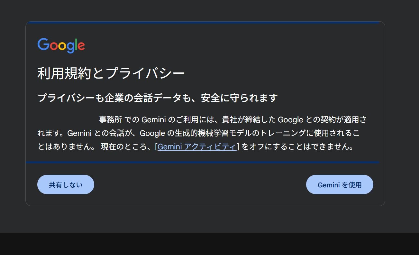Click the subheading プライバシーも企業の会話データも、安全に守られます
This screenshot has width=419, height=255.
[x=158, y=98]
